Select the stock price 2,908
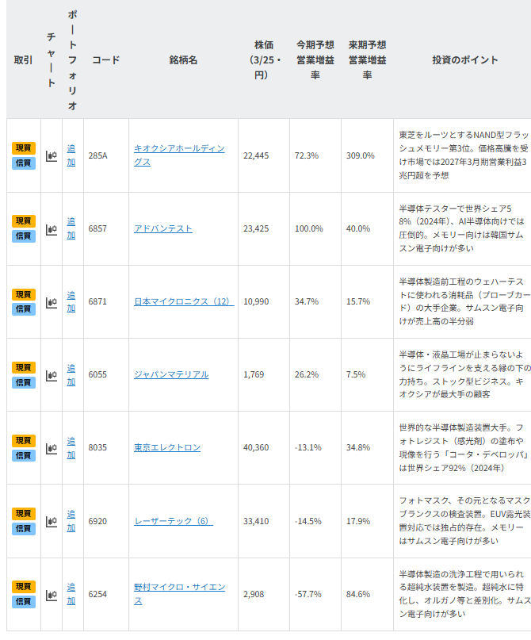The image size is (531, 640). (x=254, y=594)
